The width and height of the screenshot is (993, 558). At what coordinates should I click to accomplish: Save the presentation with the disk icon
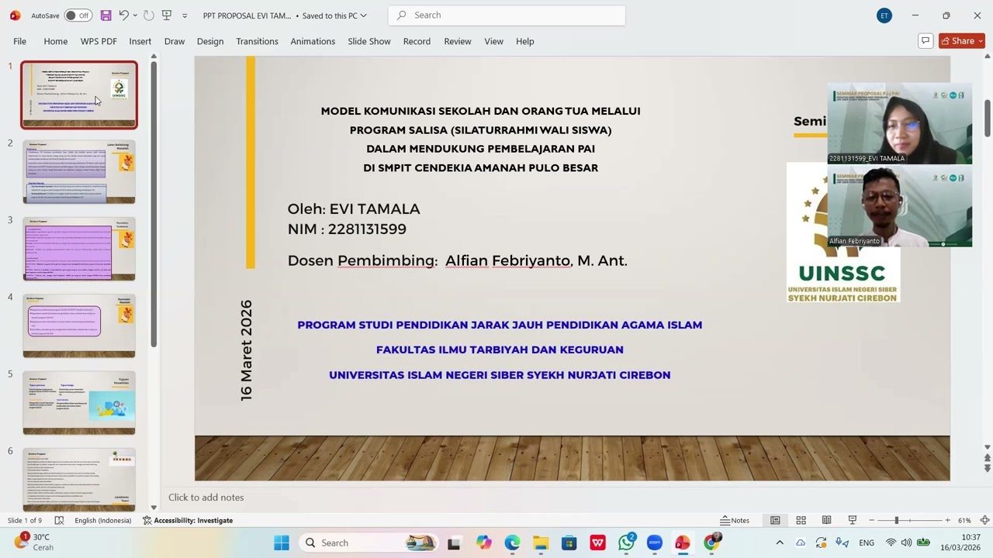(106, 15)
